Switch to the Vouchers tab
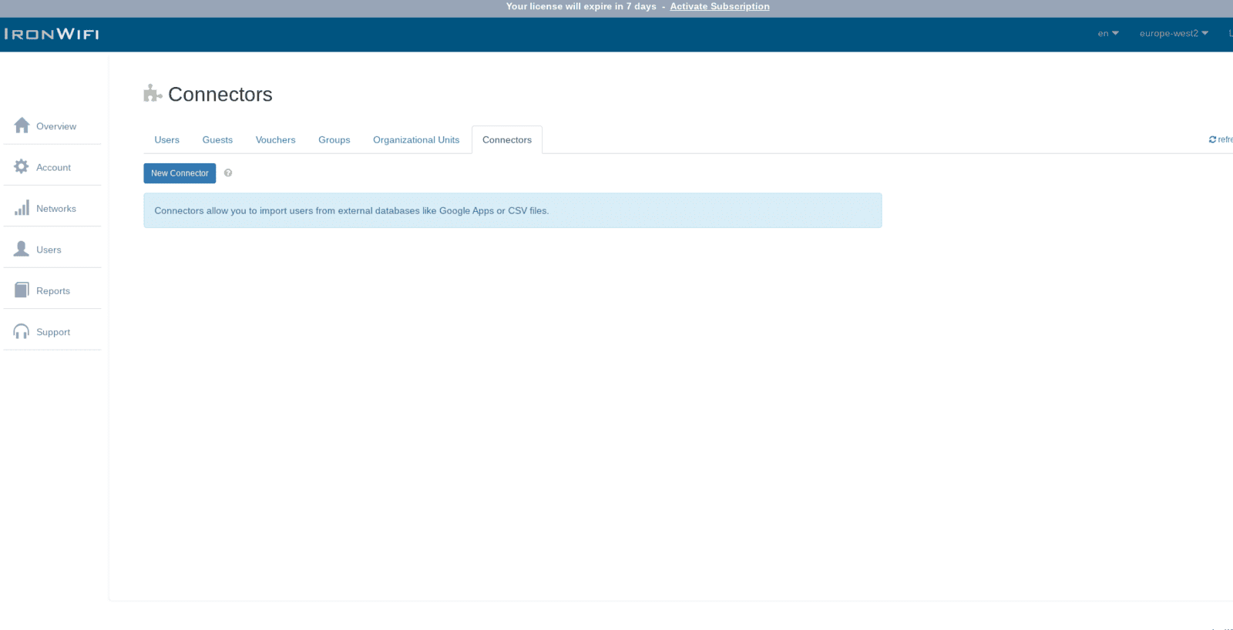Screen dimensions: 1233x630 coord(275,139)
